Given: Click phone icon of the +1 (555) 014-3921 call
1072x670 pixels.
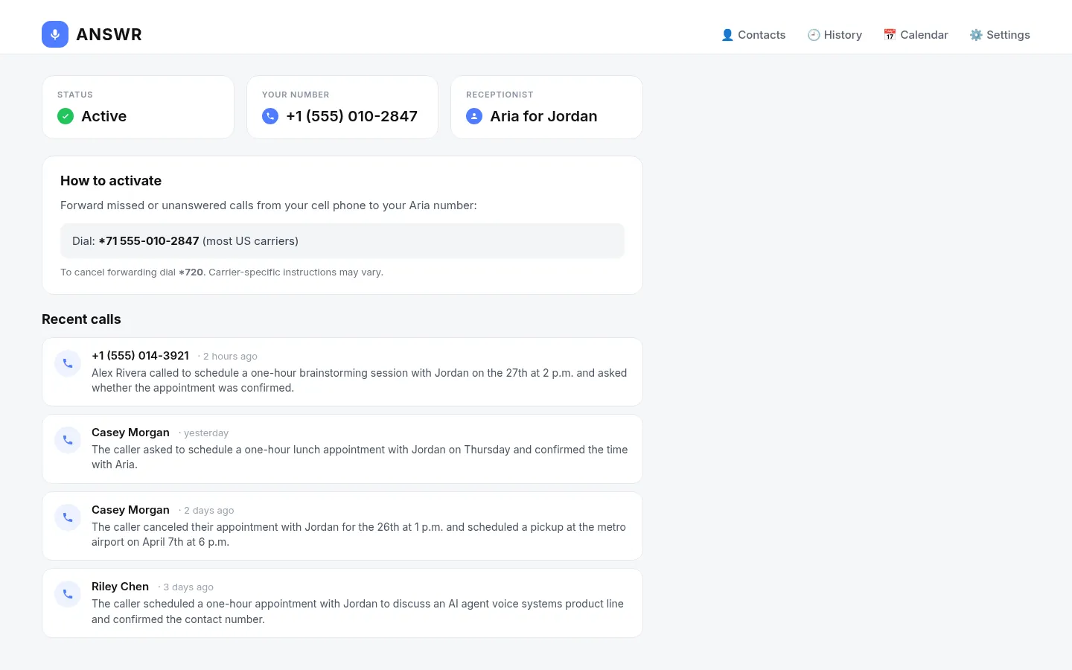Looking at the screenshot, I should tap(68, 363).
